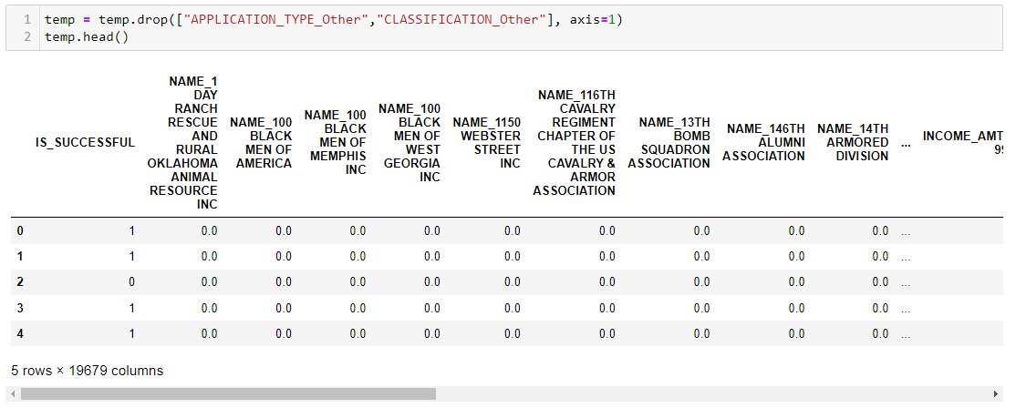
Task: Click the "5 rows × 19679 columns" summary
Action: pyautogui.click(x=88, y=371)
